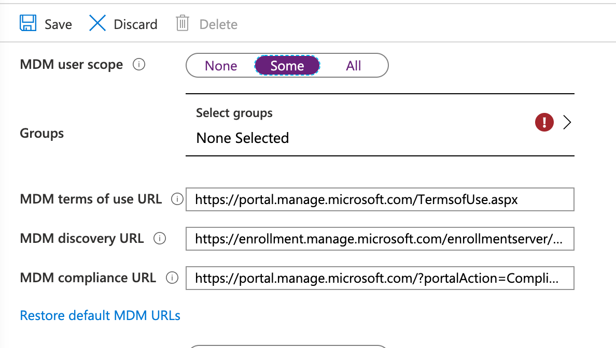This screenshot has width=616, height=348.
Task: Click Restore default MDM URLs link
Action: click(x=100, y=315)
